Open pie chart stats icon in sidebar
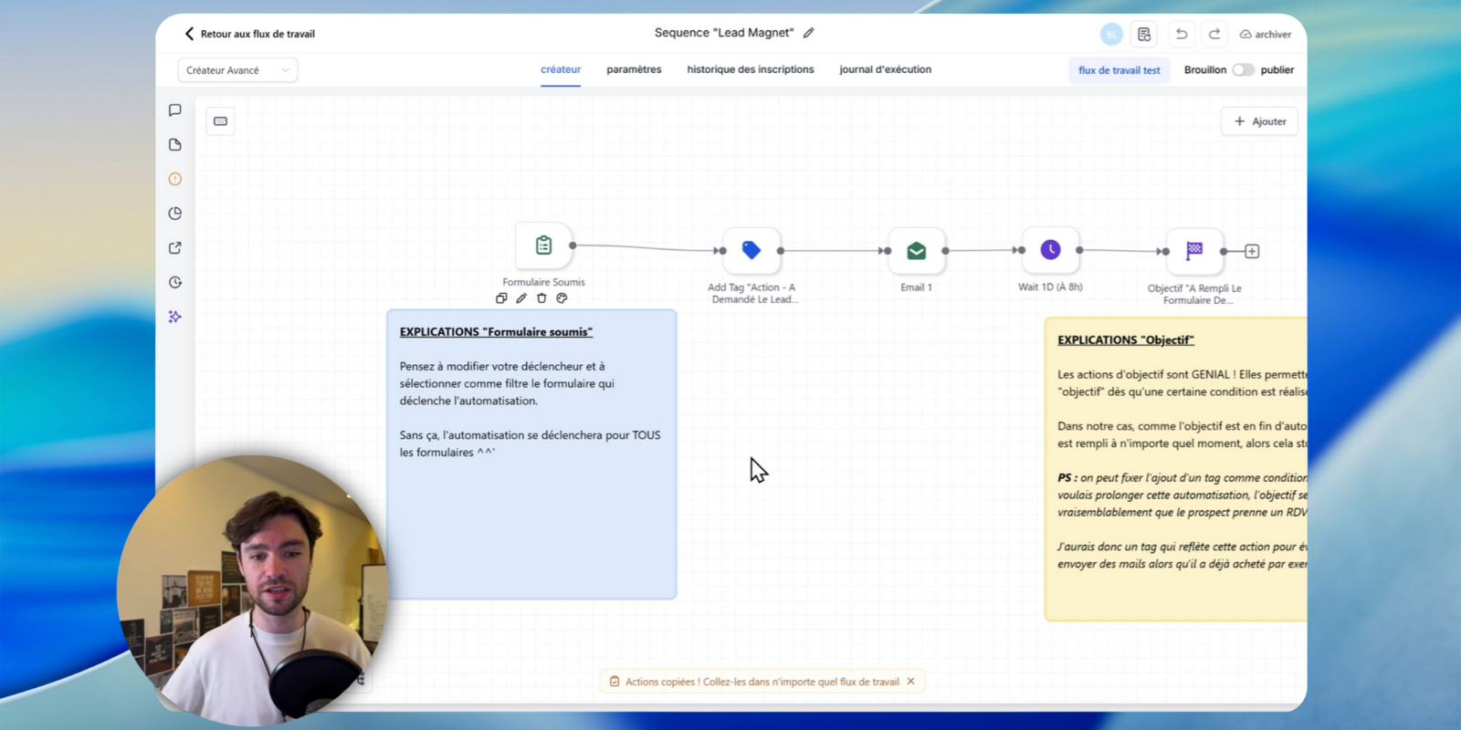 (175, 214)
